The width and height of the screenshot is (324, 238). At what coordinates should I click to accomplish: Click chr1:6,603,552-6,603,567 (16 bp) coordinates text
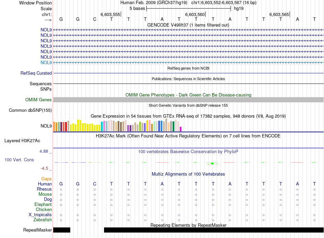pyautogui.click(x=224, y=3)
